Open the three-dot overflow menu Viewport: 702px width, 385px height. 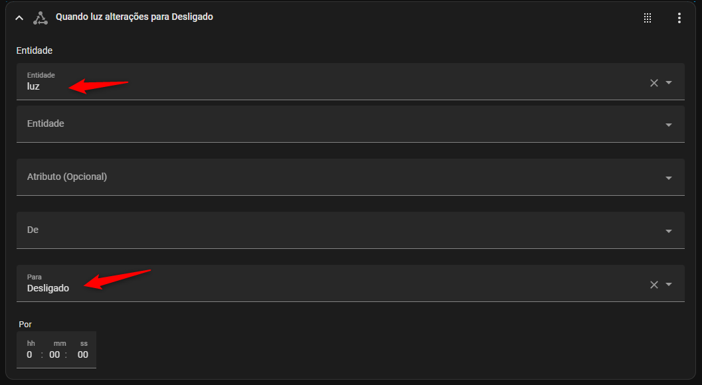(679, 18)
